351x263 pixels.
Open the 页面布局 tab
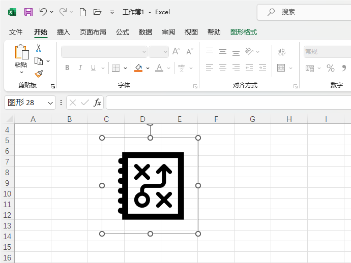pos(93,32)
